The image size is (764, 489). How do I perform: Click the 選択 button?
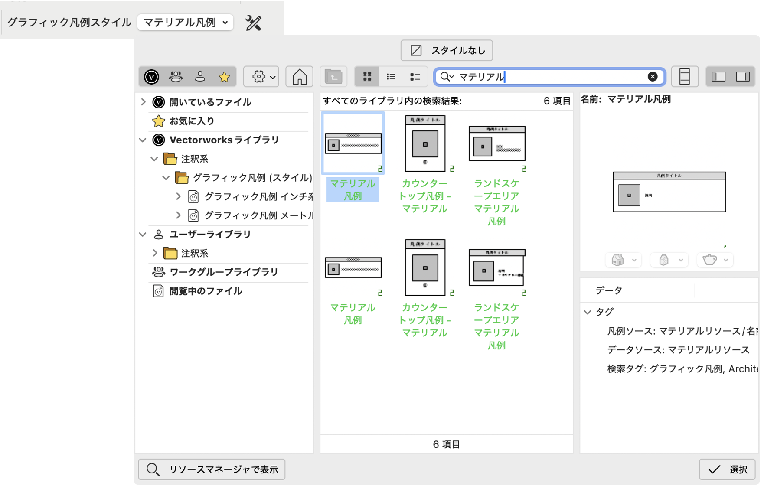pos(727,469)
